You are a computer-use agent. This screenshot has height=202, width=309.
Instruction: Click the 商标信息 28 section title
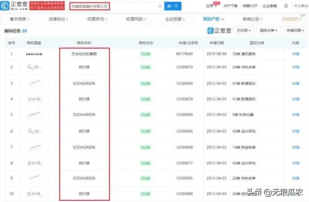[15, 31]
